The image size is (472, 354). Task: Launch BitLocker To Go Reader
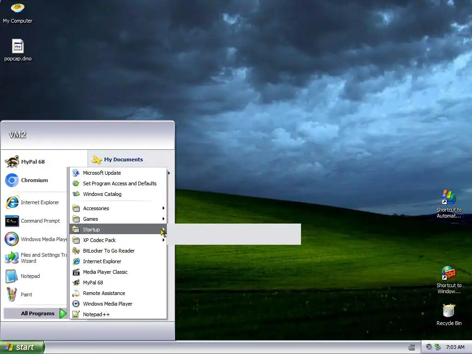click(118, 250)
